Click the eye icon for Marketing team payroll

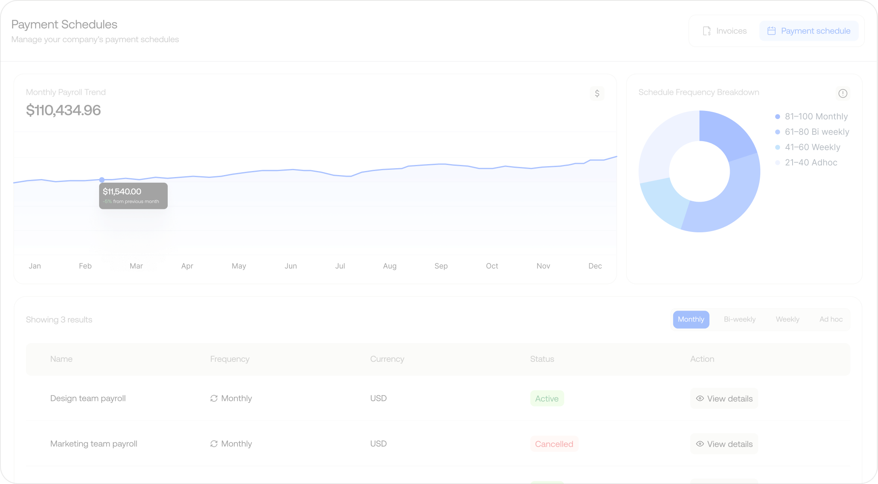[x=700, y=444]
